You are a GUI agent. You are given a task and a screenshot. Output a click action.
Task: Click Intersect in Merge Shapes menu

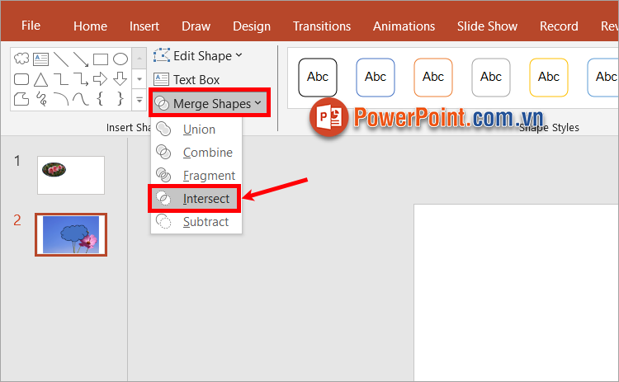[206, 199]
